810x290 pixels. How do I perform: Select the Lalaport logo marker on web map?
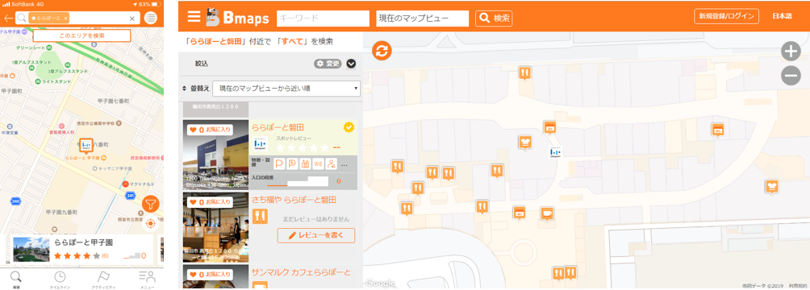pyautogui.click(x=555, y=153)
